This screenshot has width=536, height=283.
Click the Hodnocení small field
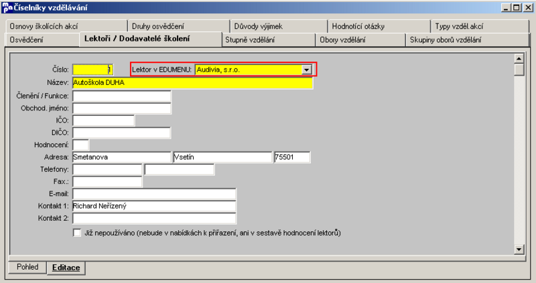point(80,145)
